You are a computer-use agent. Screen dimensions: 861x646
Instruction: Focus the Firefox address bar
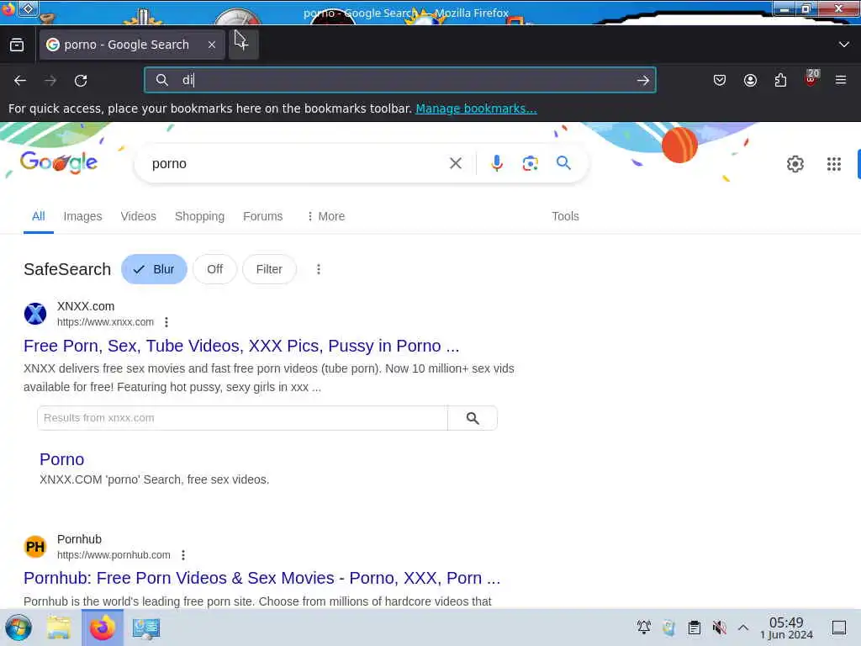point(399,80)
